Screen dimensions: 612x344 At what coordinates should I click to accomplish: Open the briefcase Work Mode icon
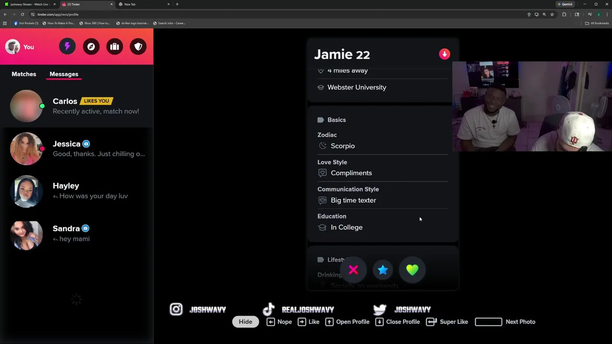(x=114, y=46)
